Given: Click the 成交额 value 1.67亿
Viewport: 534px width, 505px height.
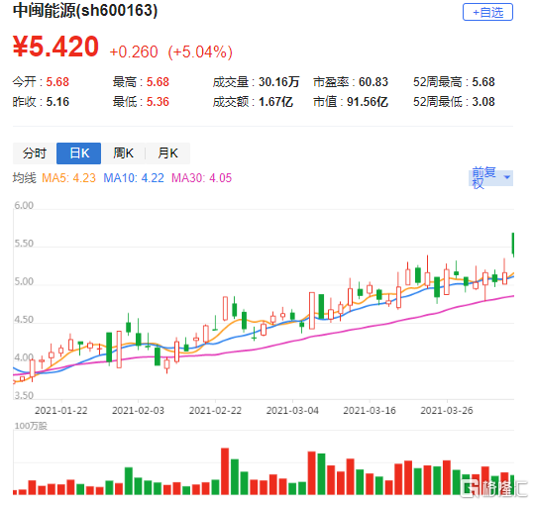Looking at the screenshot, I should click(275, 102).
